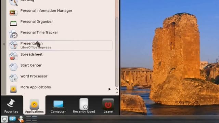Image resolution: width=219 pixels, height=123 pixels.
Task: Click the scrollbar down arrow
Action: [117, 93]
